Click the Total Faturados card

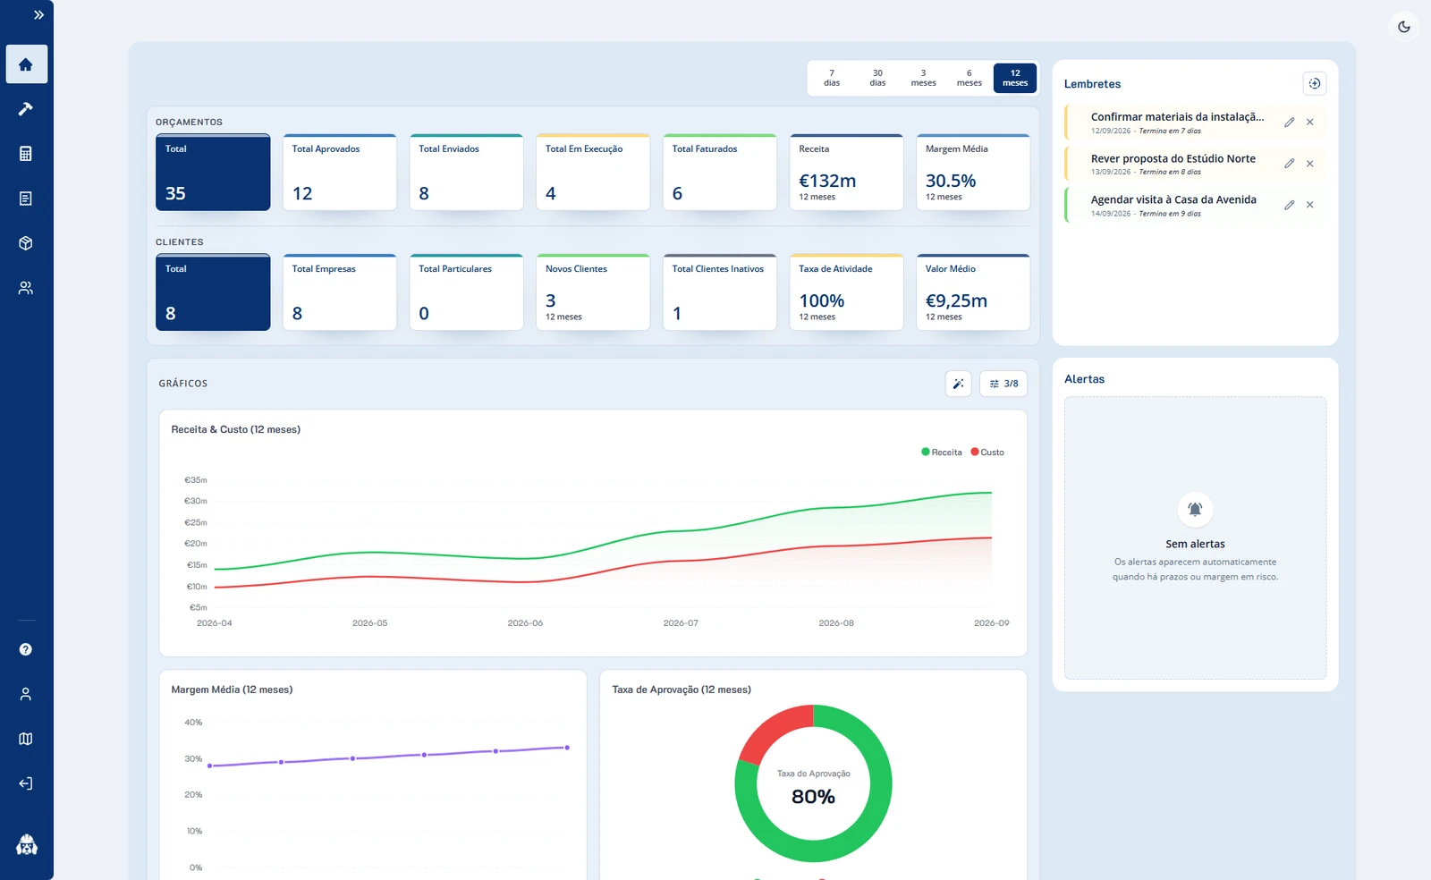pyautogui.click(x=720, y=173)
